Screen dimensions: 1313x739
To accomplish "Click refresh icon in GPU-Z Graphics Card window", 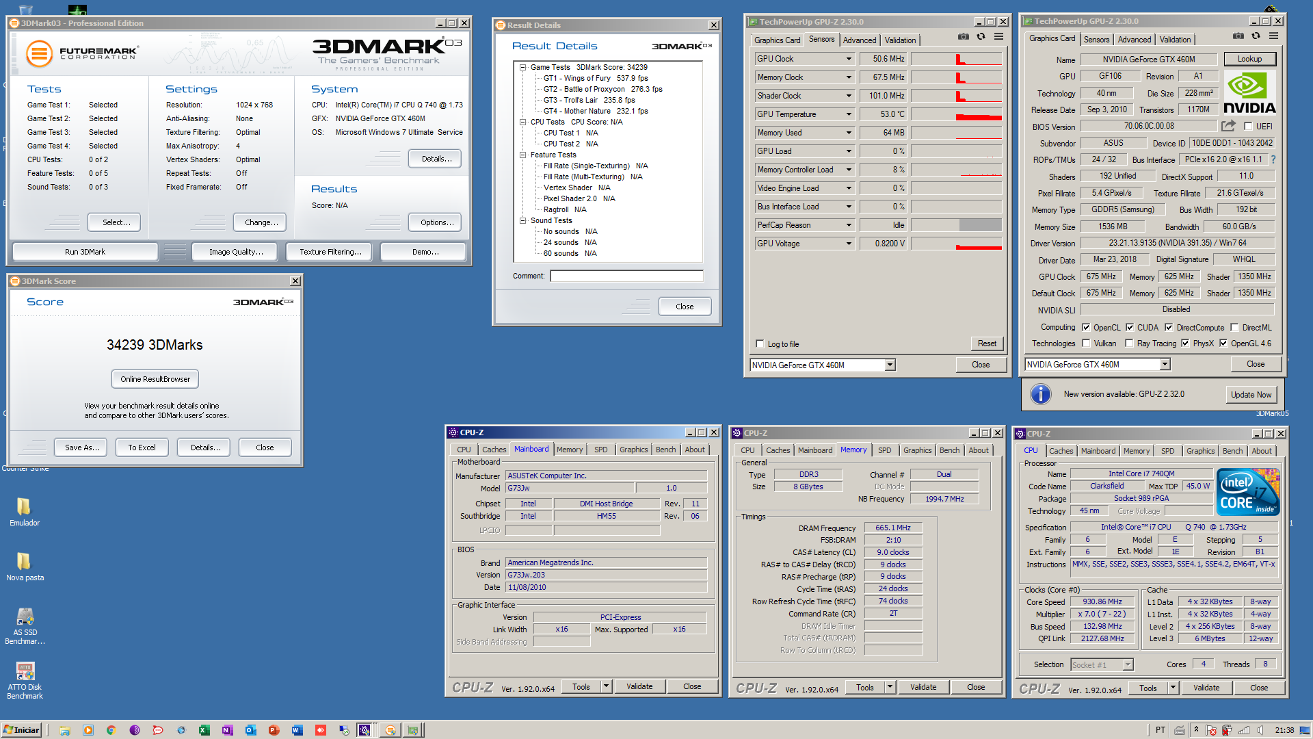I will (1256, 36).
